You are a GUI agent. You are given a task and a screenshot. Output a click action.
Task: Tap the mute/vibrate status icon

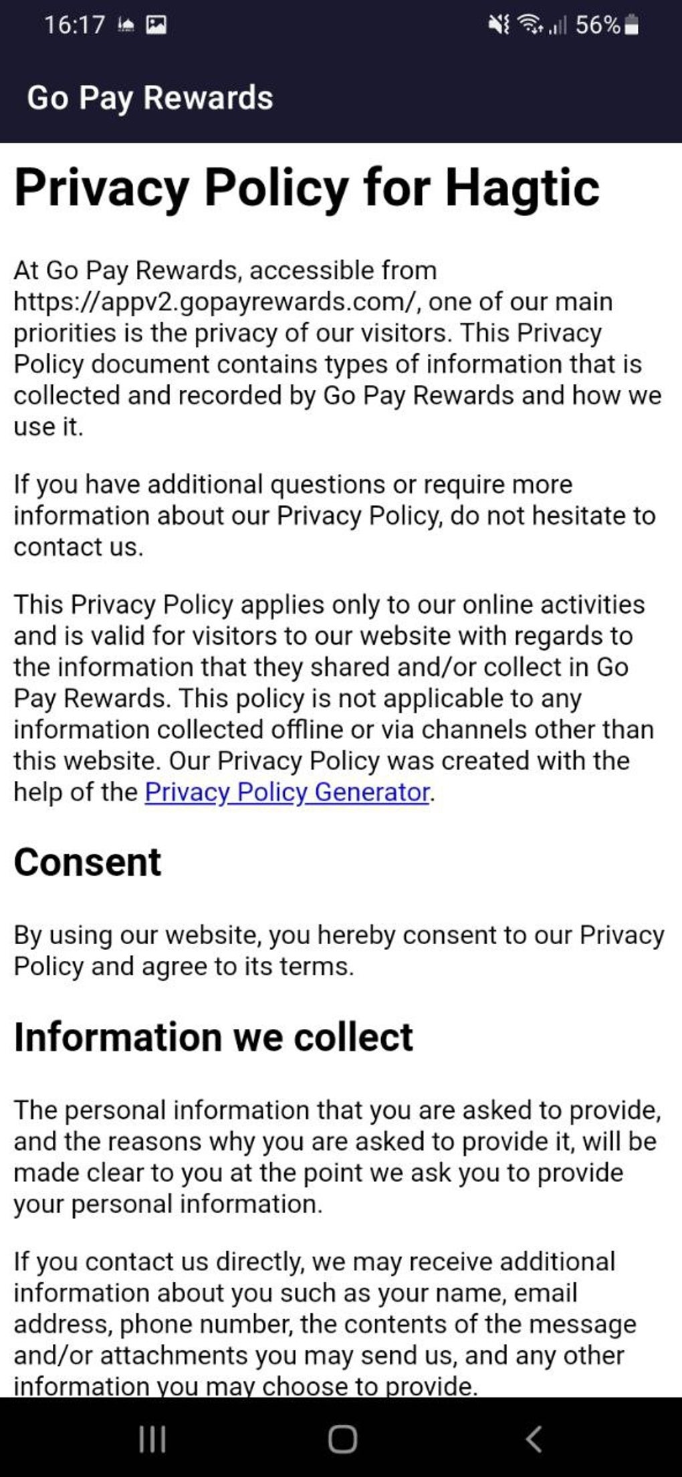pos(499,25)
